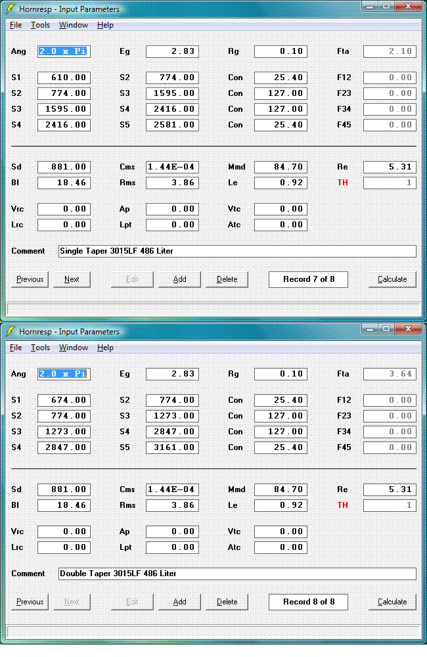The image size is (427, 657).
Task: Click Fta field showing 3.64
Action: click(x=390, y=374)
